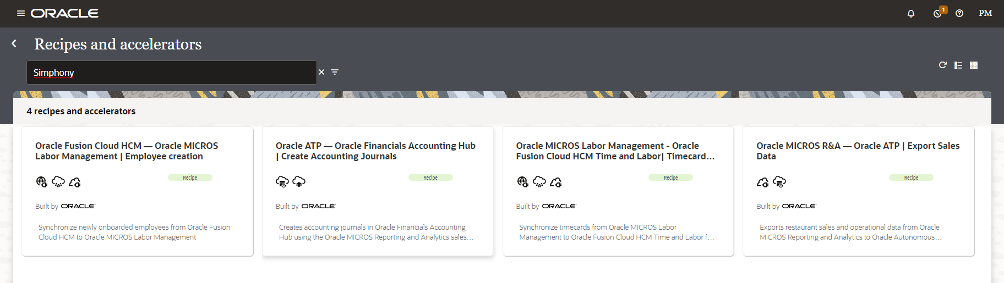
Task: Clear the search text with X
Action: [321, 72]
